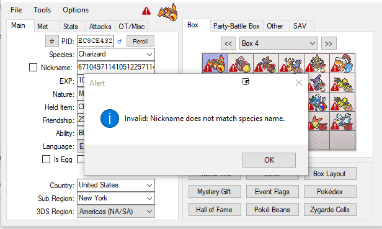Switch to the Party-Battle Box tab
The width and height of the screenshot is (382, 229).
click(x=236, y=26)
